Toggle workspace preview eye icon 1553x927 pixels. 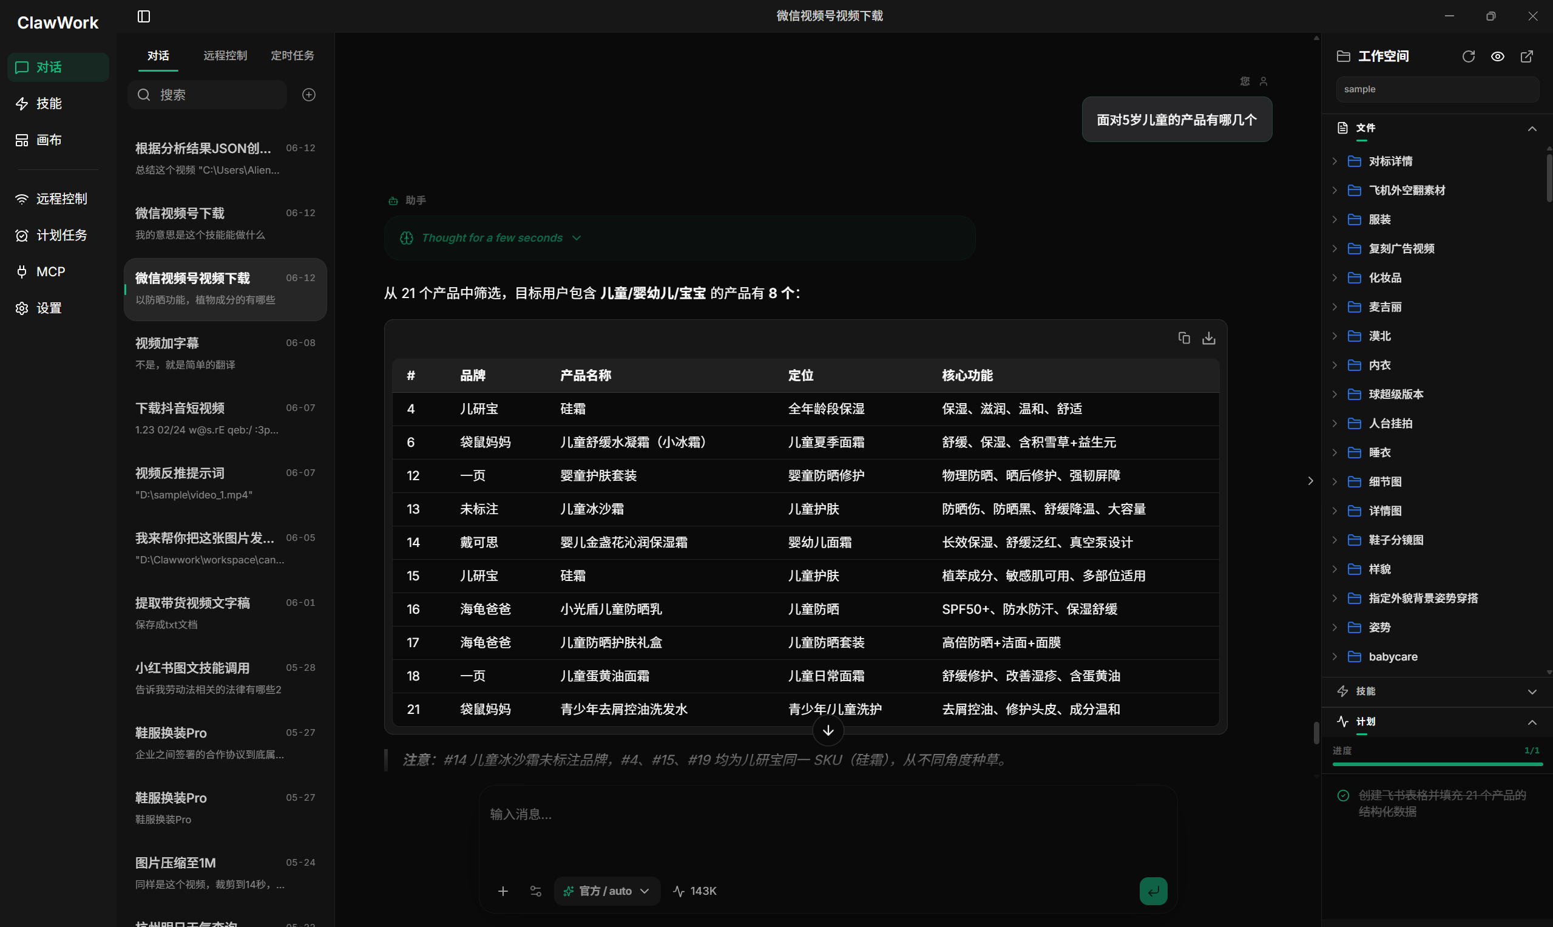click(x=1497, y=56)
